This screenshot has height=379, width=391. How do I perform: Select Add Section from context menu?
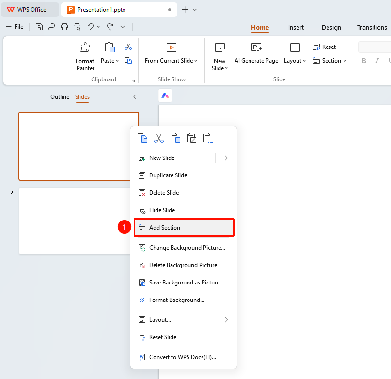click(184, 228)
